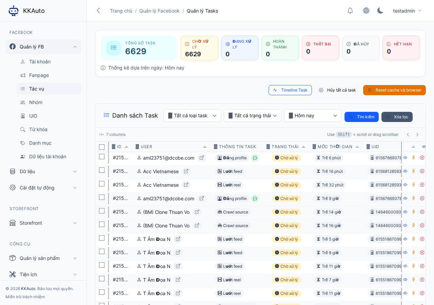This screenshot has height=305, width=434.
Task: Open external link for Clone Thuan Vo Trễ 14 giờ
Action: tap(197, 212)
